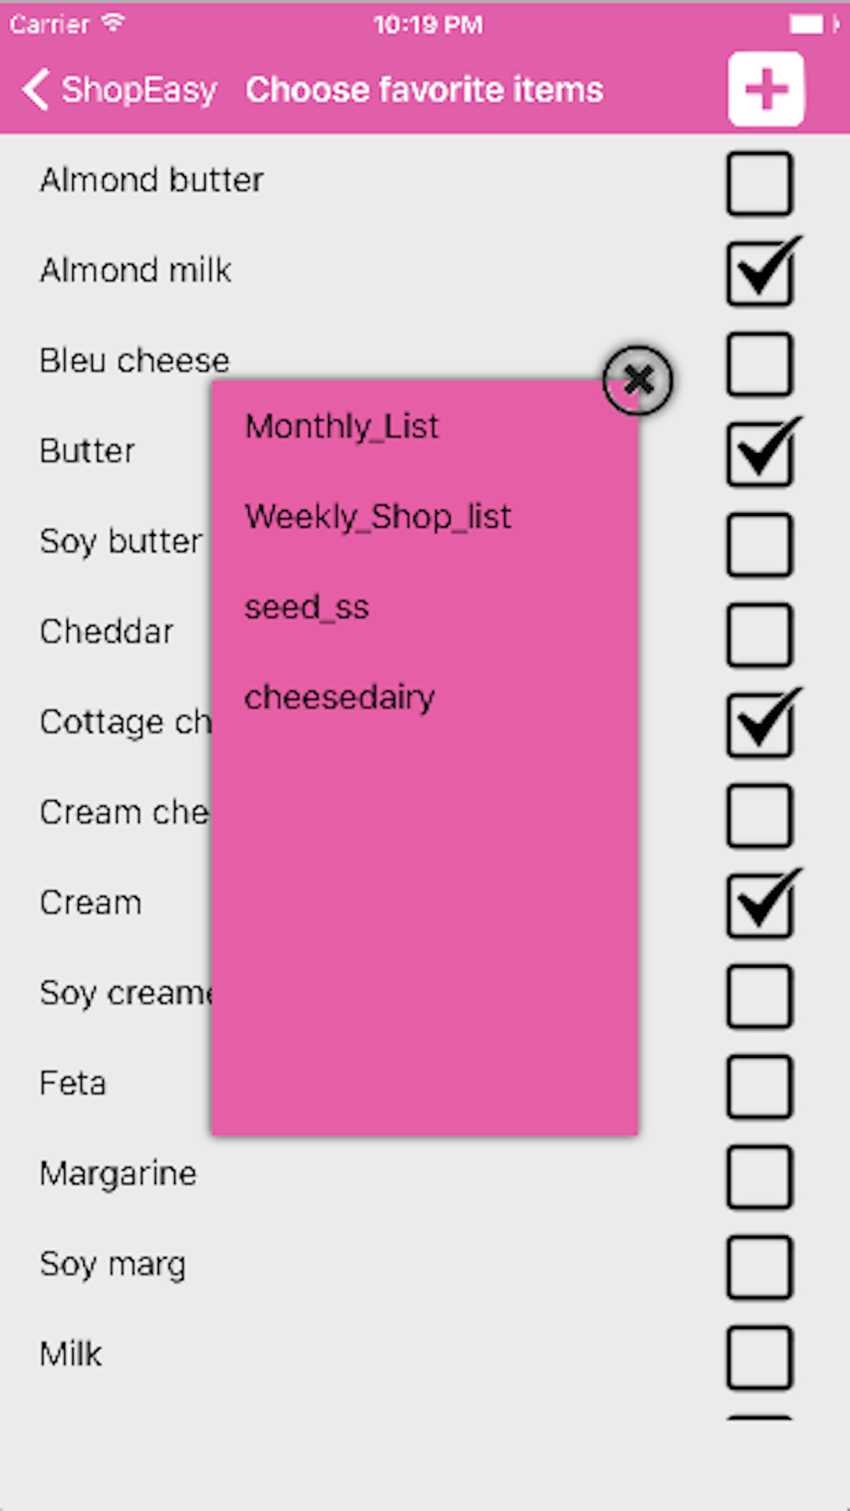
Task: Select the cheesedairy list
Action: pos(339,698)
